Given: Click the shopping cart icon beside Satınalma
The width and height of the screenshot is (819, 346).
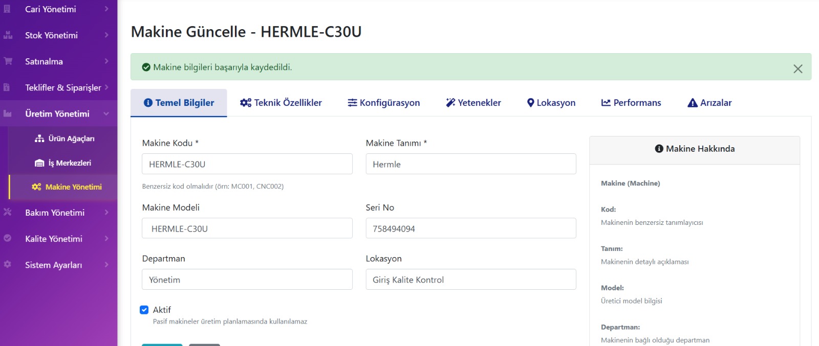Looking at the screenshot, I should pos(8,61).
